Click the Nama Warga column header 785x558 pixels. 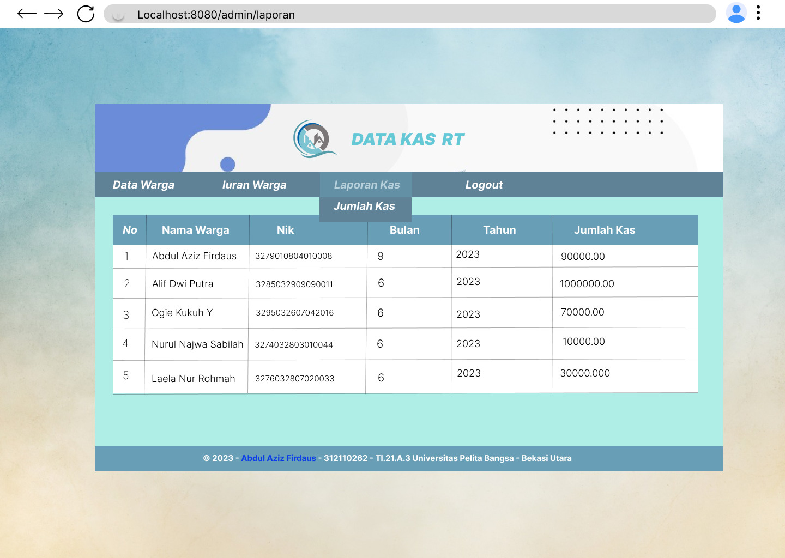195,230
